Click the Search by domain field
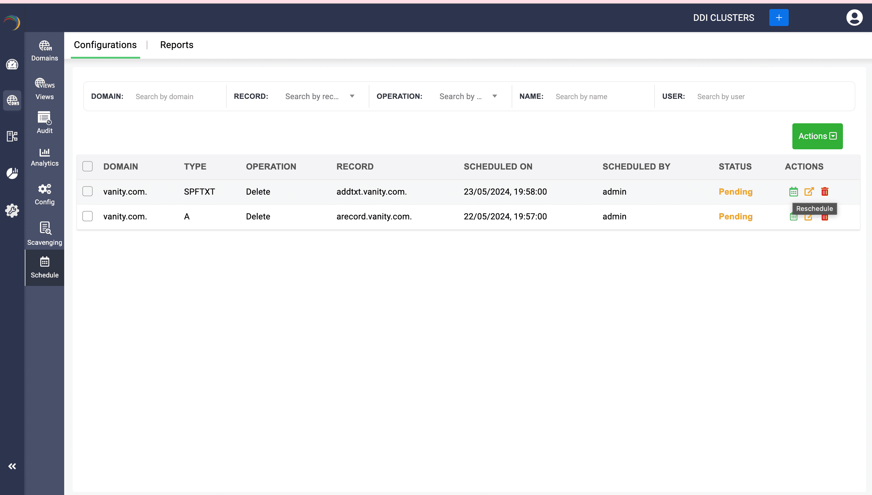Image resolution: width=872 pixels, height=495 pixels. click(x=177, y=97)
